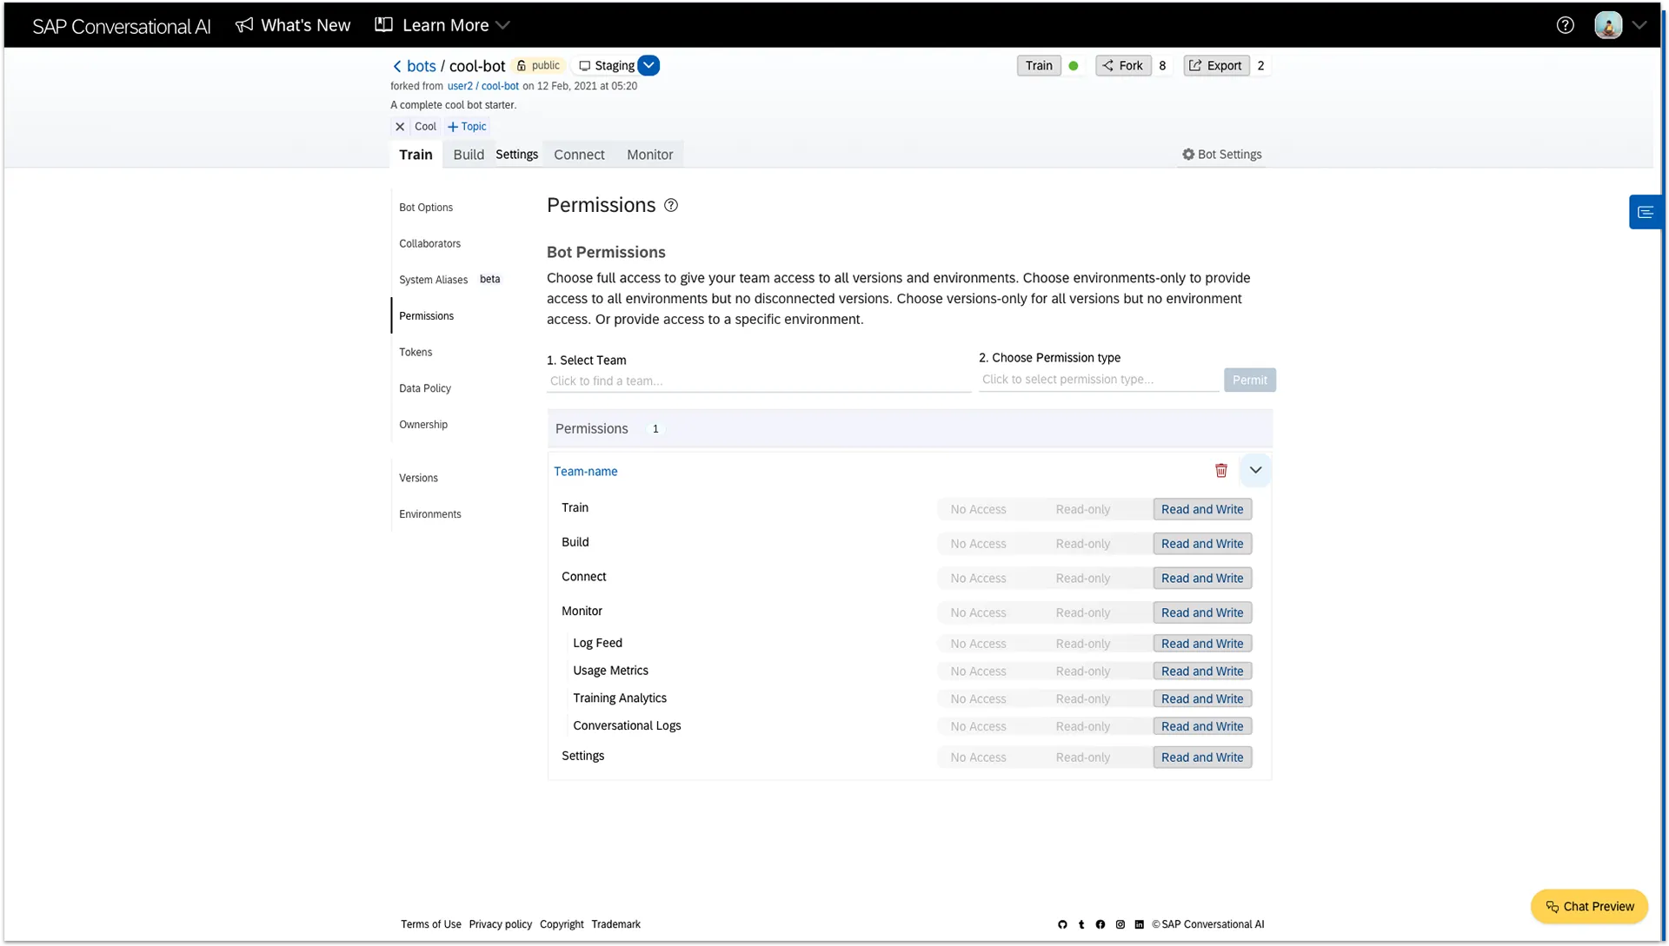The width and height of the screenshot is (1669, 946).
Task: Open the permission type selector
Action: point(1099,380)
